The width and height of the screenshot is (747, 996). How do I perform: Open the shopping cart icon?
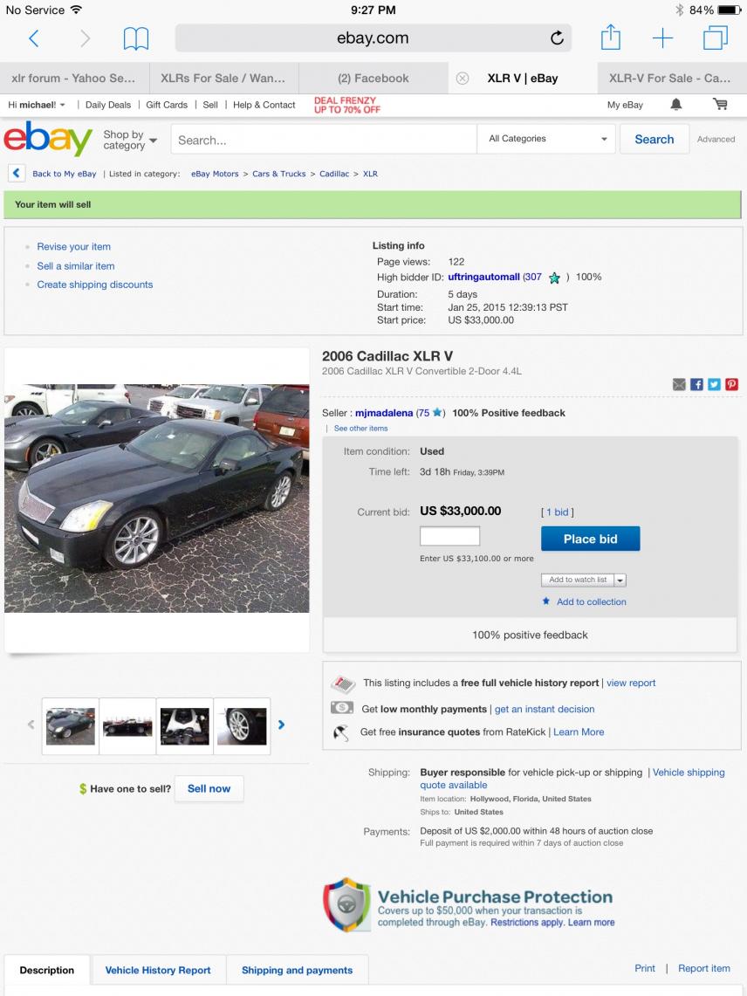tap(720, 104)
